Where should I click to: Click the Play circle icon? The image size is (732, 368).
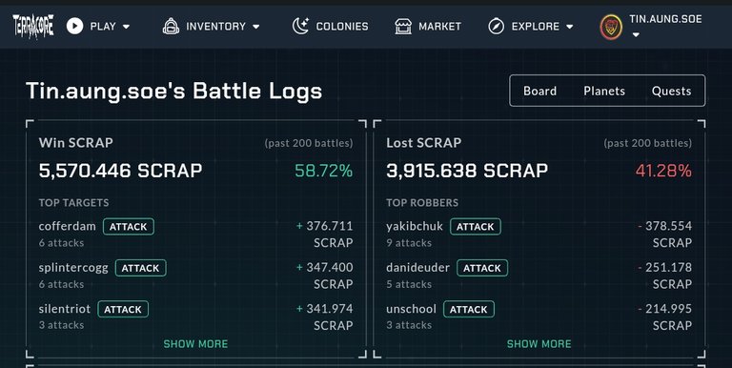pyautogui.click(x=74, y=26)
